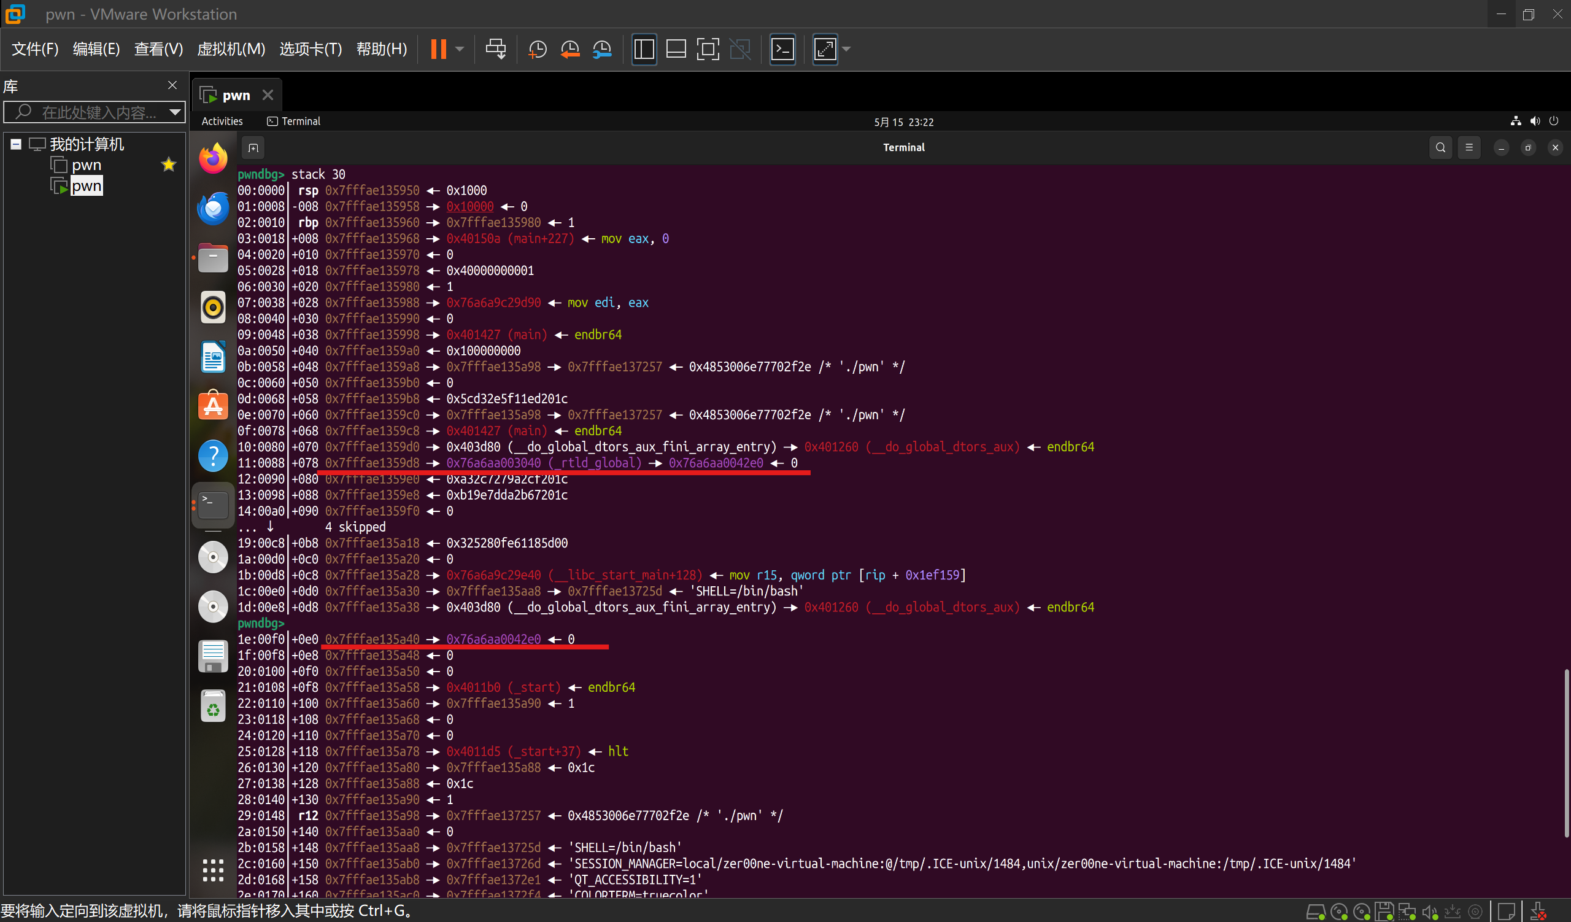Open the 虚拟机(M) menu
Screen dimensions: 1571x922
[231, 48]
